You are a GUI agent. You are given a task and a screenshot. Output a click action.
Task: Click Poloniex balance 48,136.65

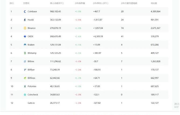point(55,86)
